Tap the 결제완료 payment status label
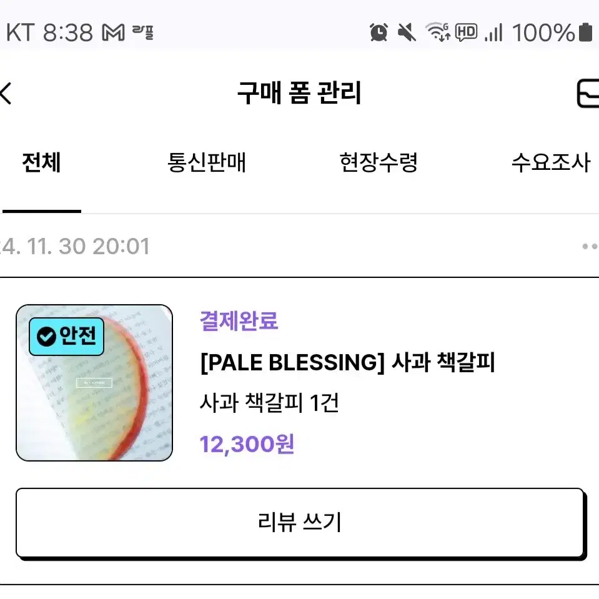The height and width of the screenshot is (599, 599). click(239, 320)
